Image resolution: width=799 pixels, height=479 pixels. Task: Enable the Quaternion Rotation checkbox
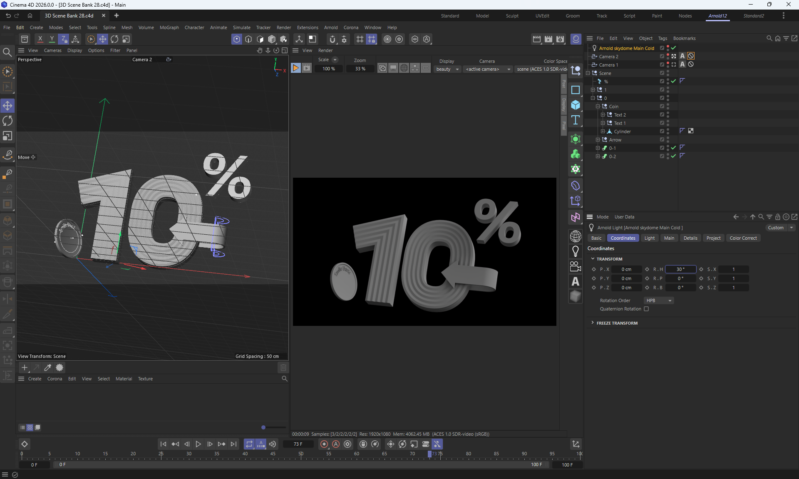[x=646, y=309]
